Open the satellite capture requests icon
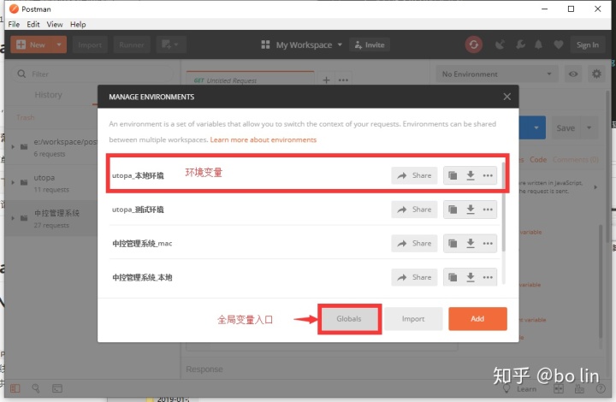Viewport: 616px width, 402px height. coord(500,44)
